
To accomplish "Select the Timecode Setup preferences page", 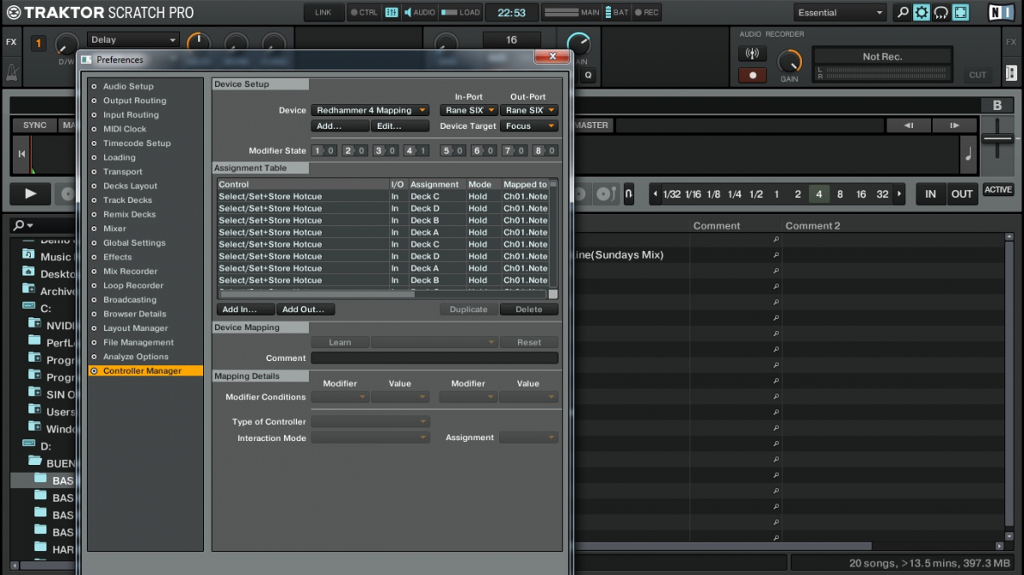I will point(137,143).
